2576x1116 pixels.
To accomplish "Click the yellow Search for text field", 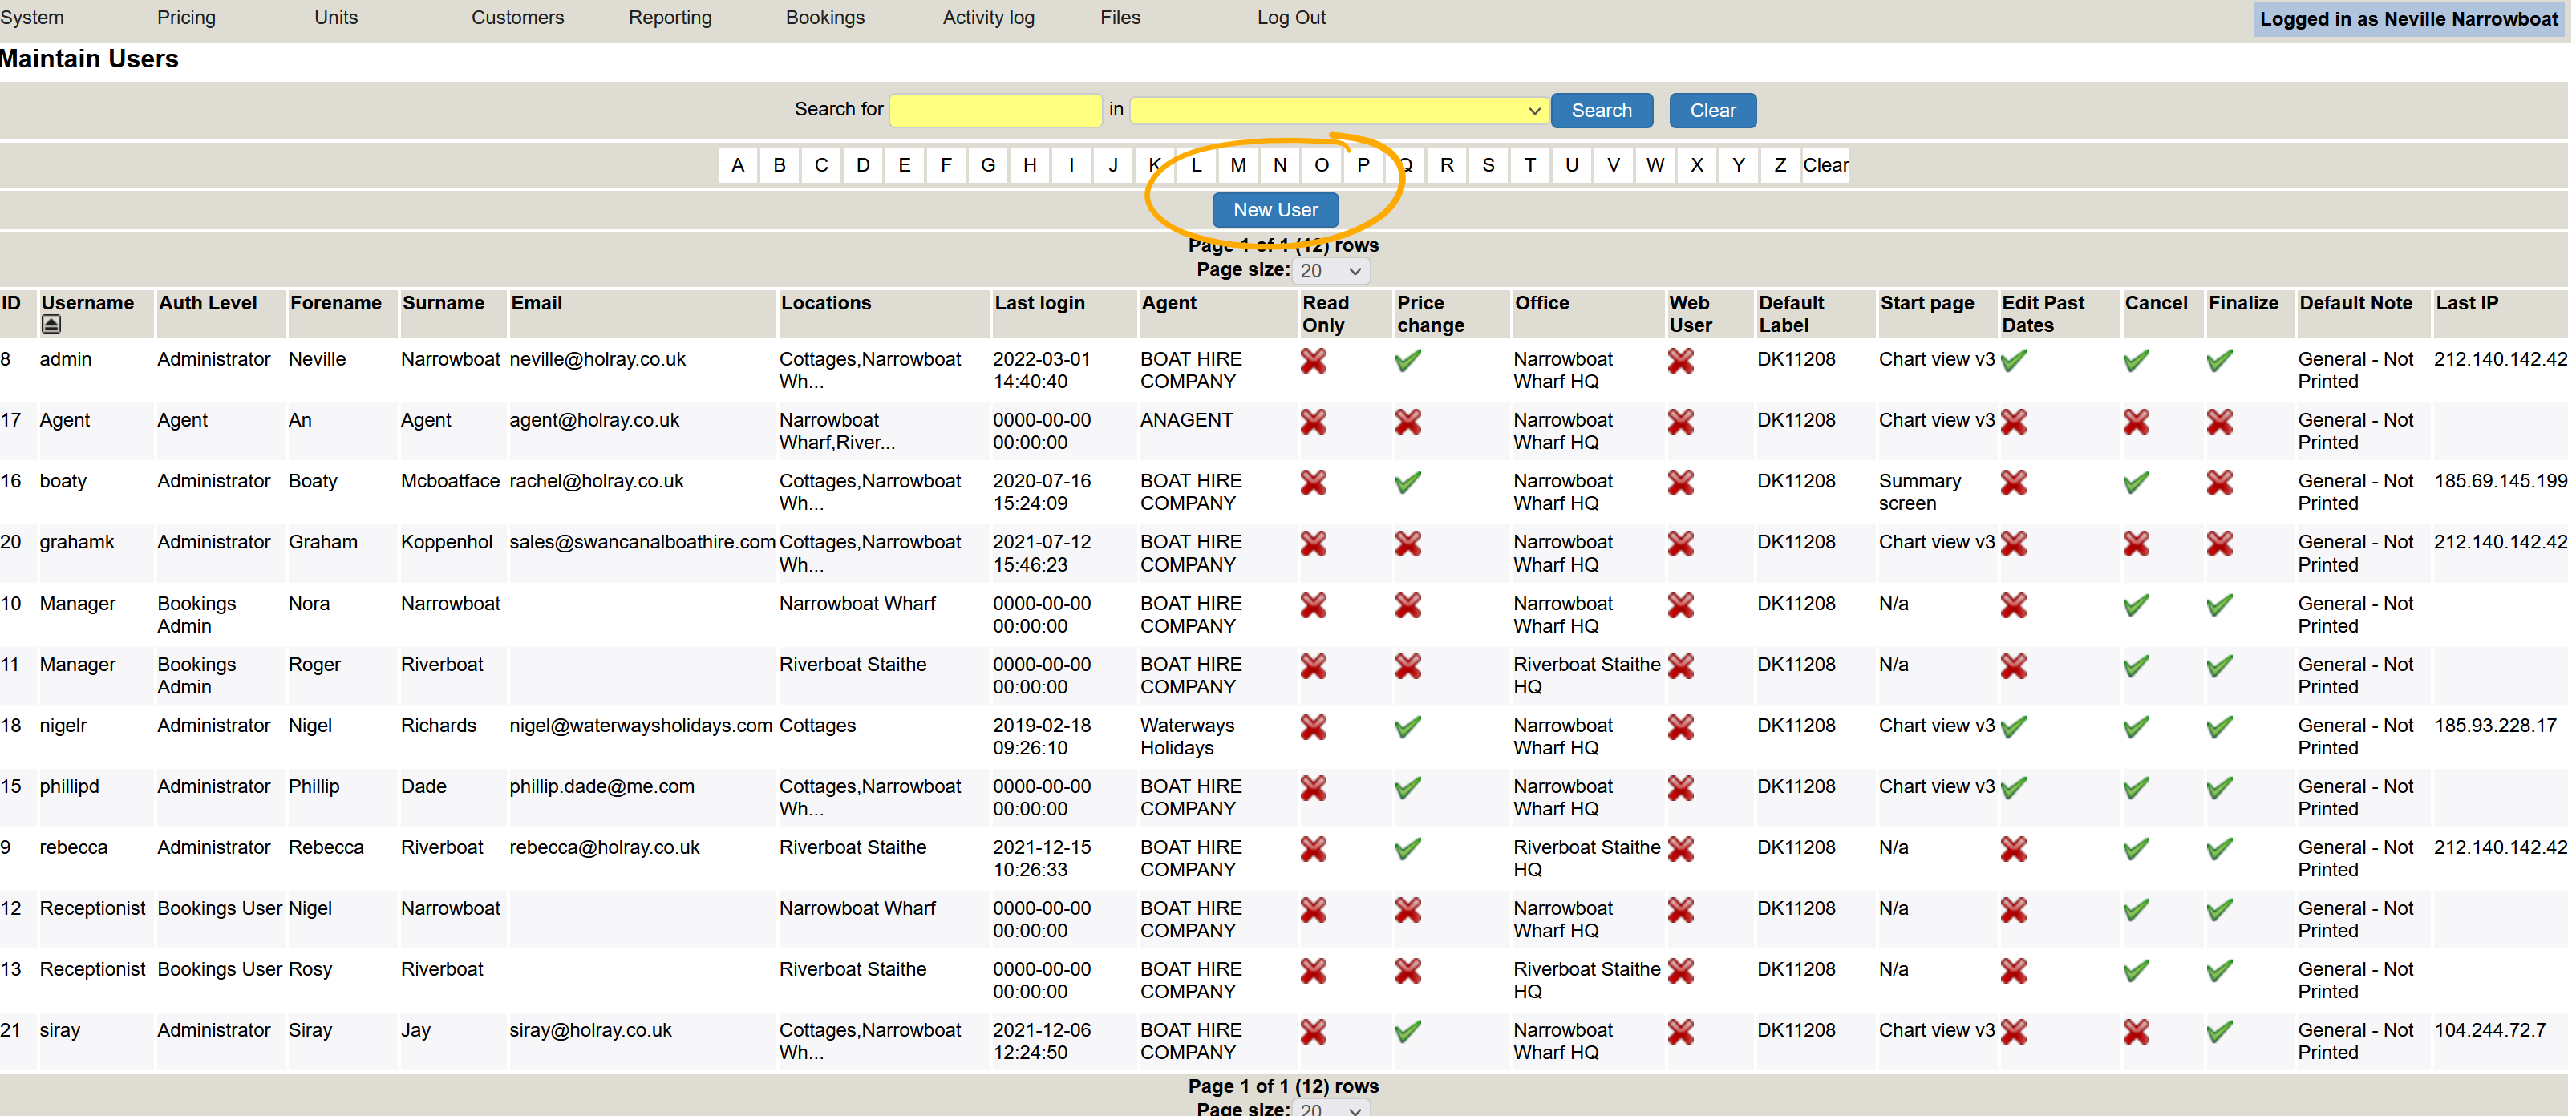I will click(x=995, y=111).
